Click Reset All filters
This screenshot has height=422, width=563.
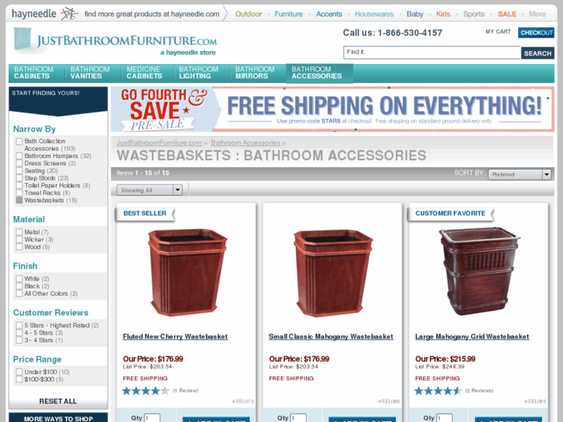(58, 401)
